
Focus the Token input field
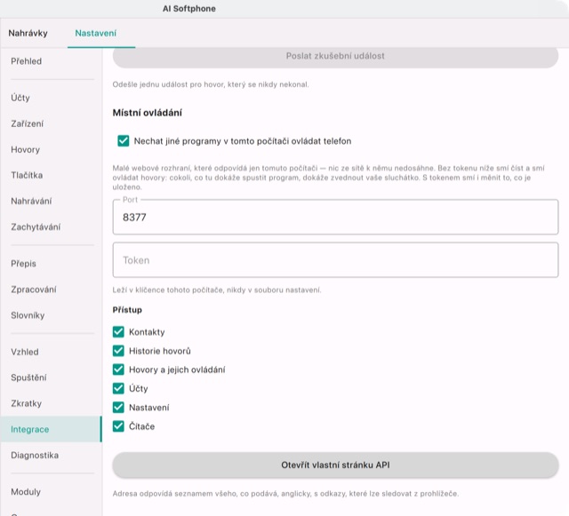pos(335,260)
